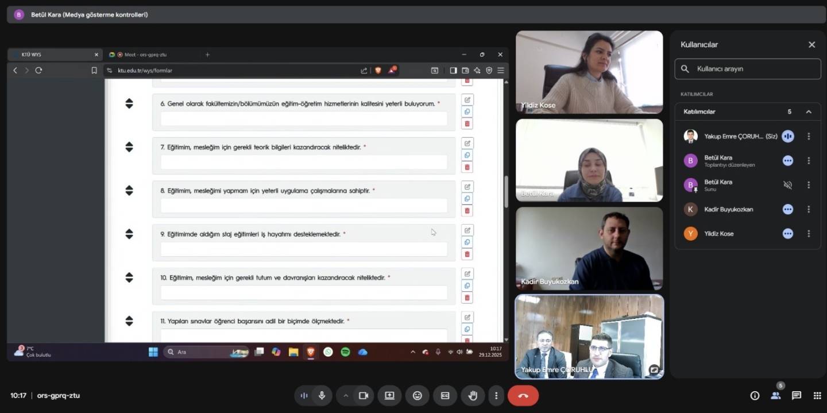The width and height of the screenshot is (827, 413).
Task: Mute the microphone
Action: 322,396
